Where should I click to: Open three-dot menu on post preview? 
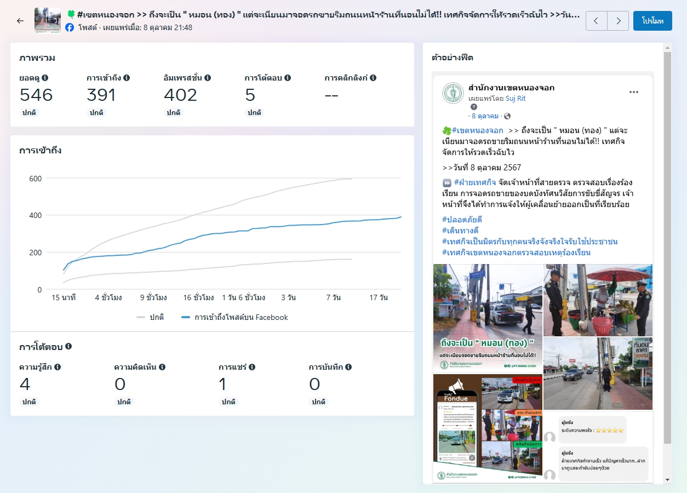pos(634,92)
